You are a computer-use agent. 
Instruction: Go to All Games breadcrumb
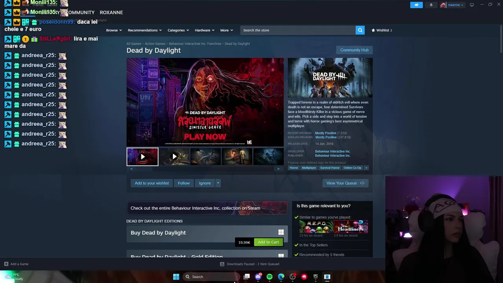point(134,44)
